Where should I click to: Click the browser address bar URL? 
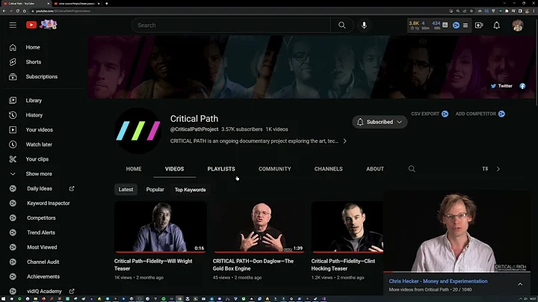click(x=63, y=11)
